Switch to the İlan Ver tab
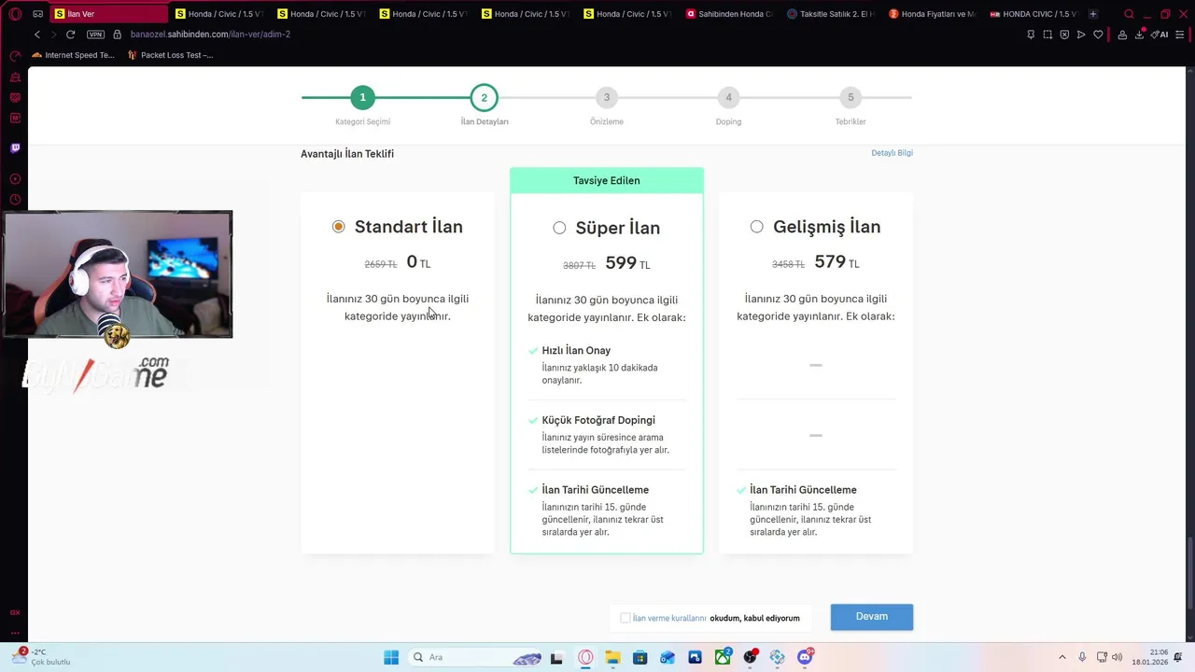1195x672 pixels. pos(107,14)
